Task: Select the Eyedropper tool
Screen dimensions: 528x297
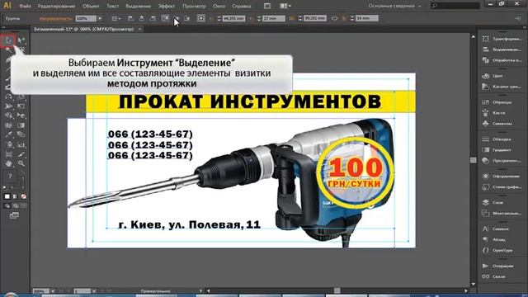Action: click(8, 134)
